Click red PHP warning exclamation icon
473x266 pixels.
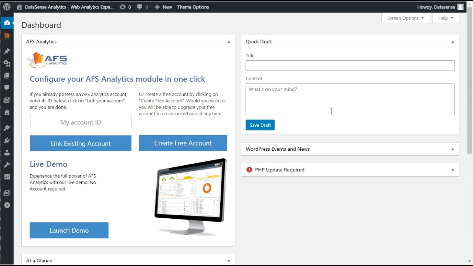[249, 170]
